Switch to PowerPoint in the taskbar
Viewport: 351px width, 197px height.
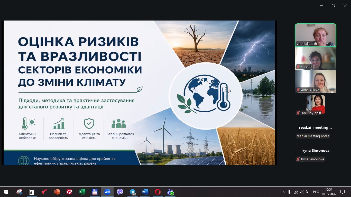point(57,192)
